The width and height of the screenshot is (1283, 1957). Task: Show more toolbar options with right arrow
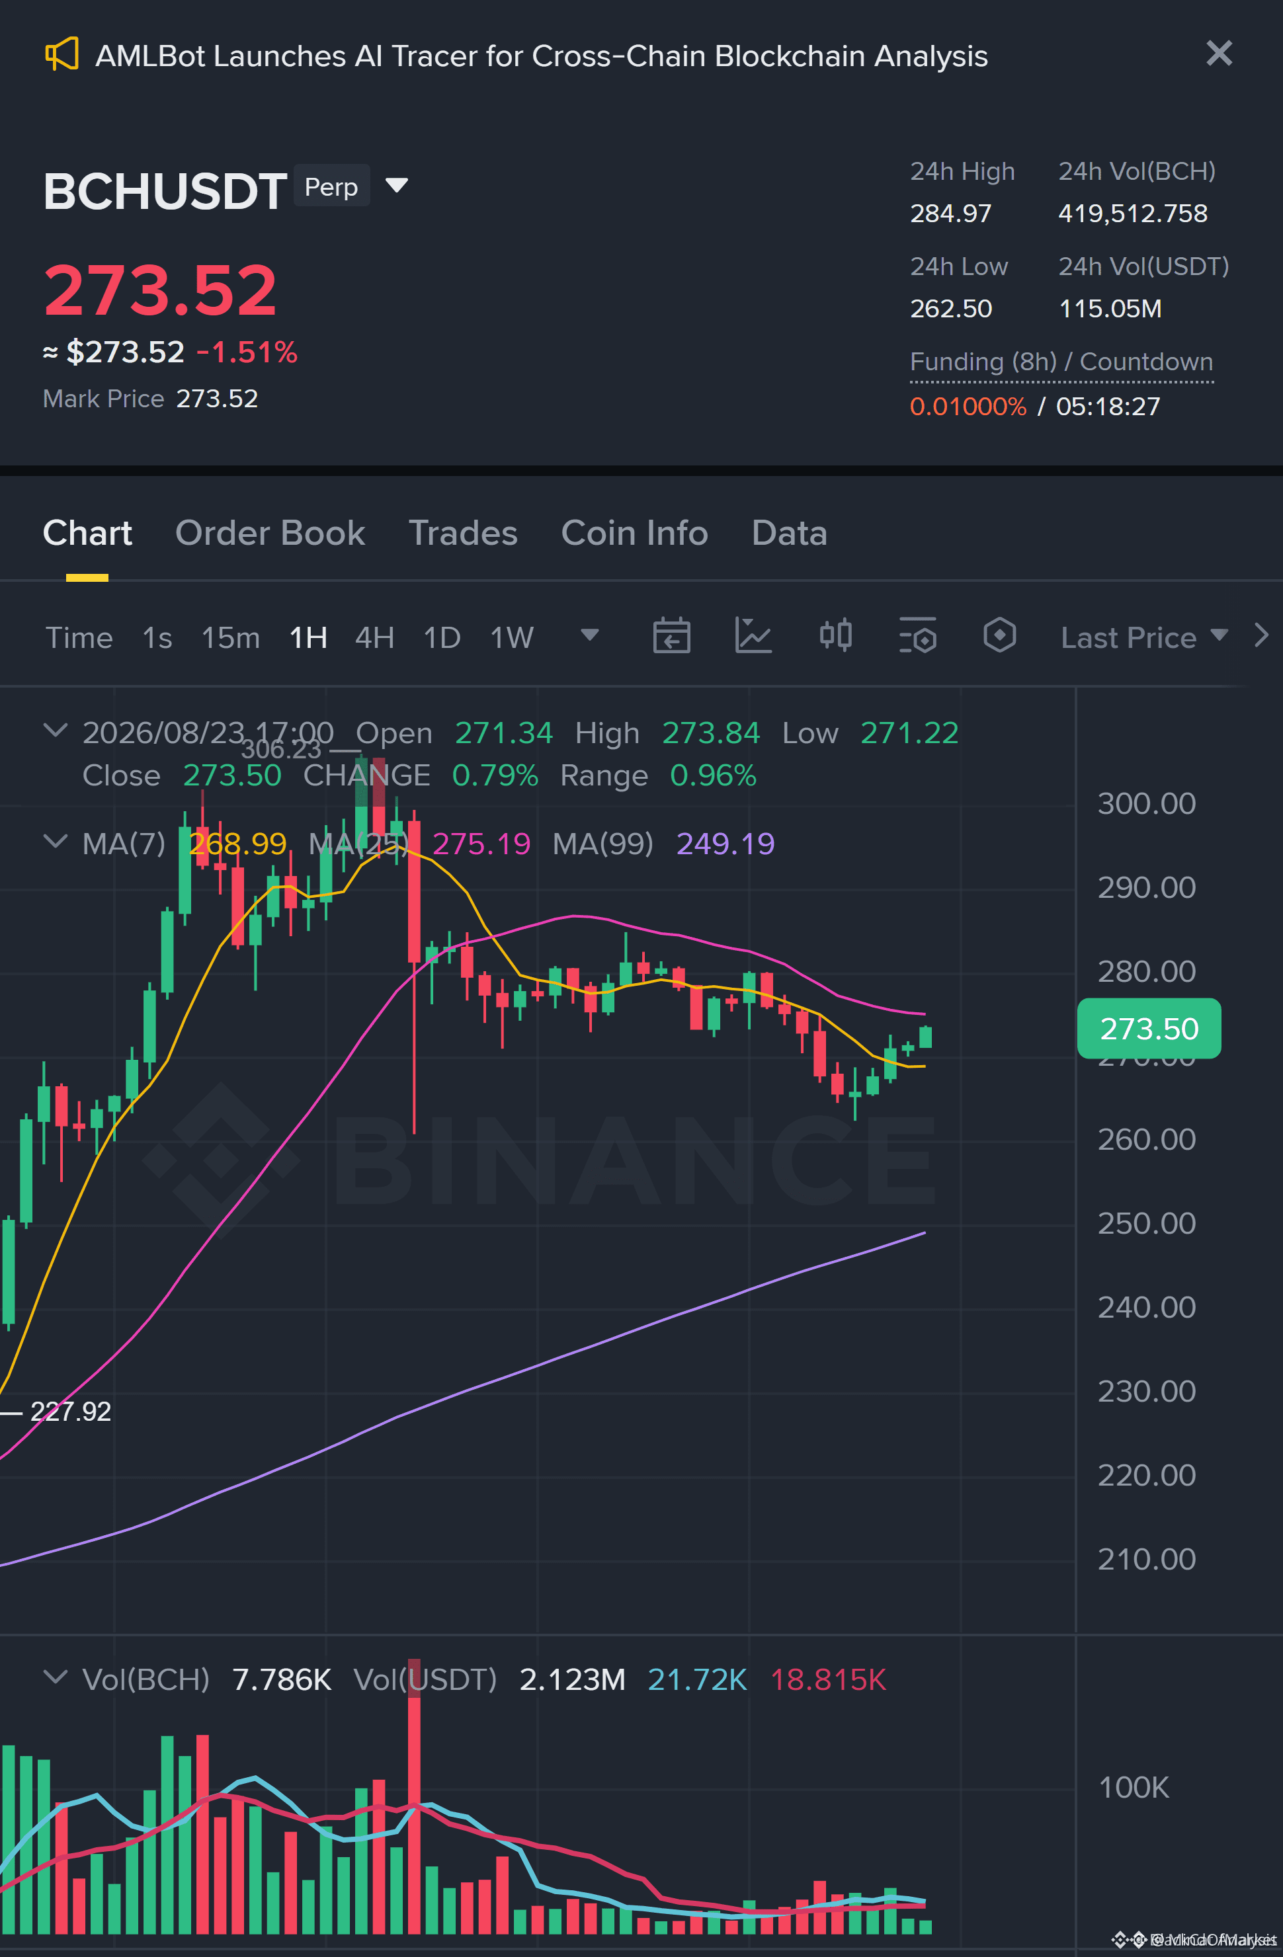tap(1261, 635)
